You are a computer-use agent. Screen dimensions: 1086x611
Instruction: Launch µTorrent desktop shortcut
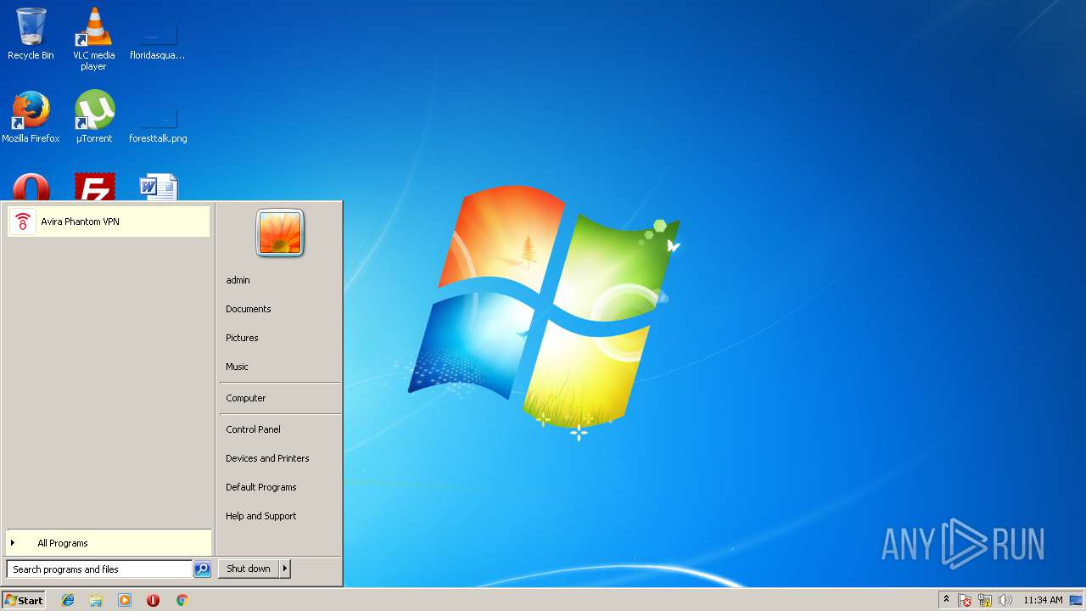coord(94,117)
